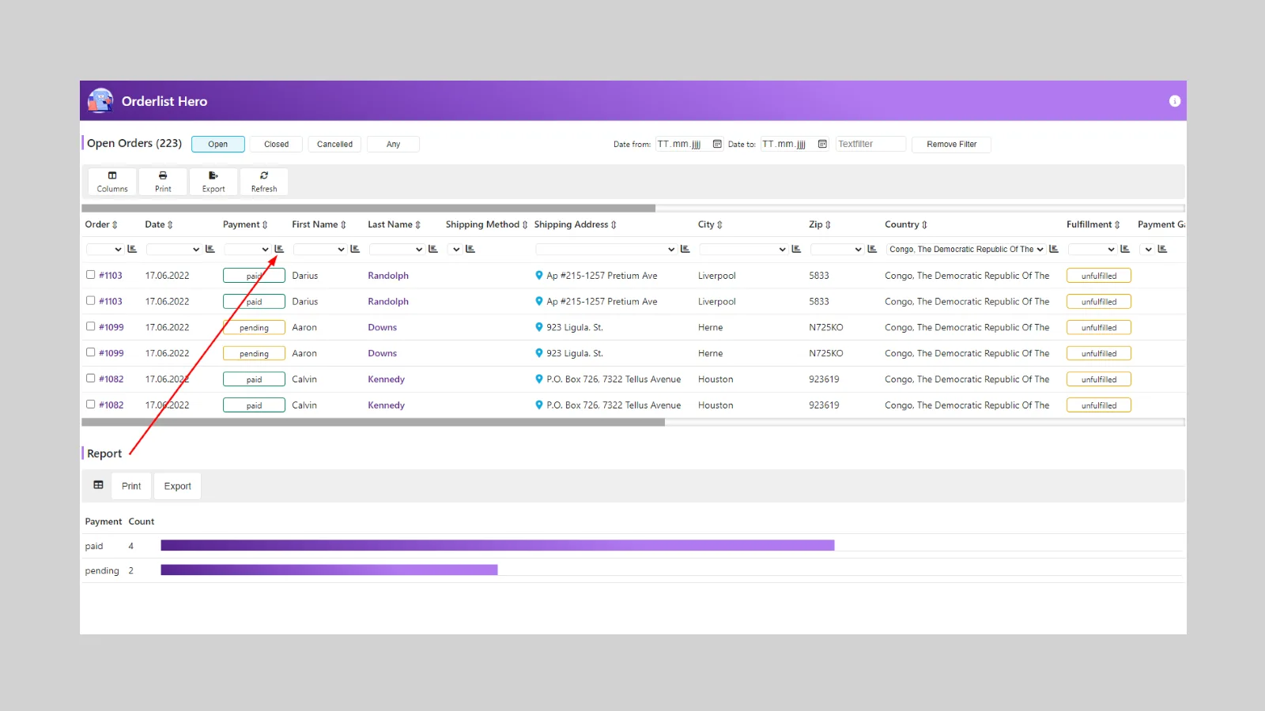Select checkbox for first order #1082
The width and height of the screenshot is (1265, 711).
pos(91,378)
